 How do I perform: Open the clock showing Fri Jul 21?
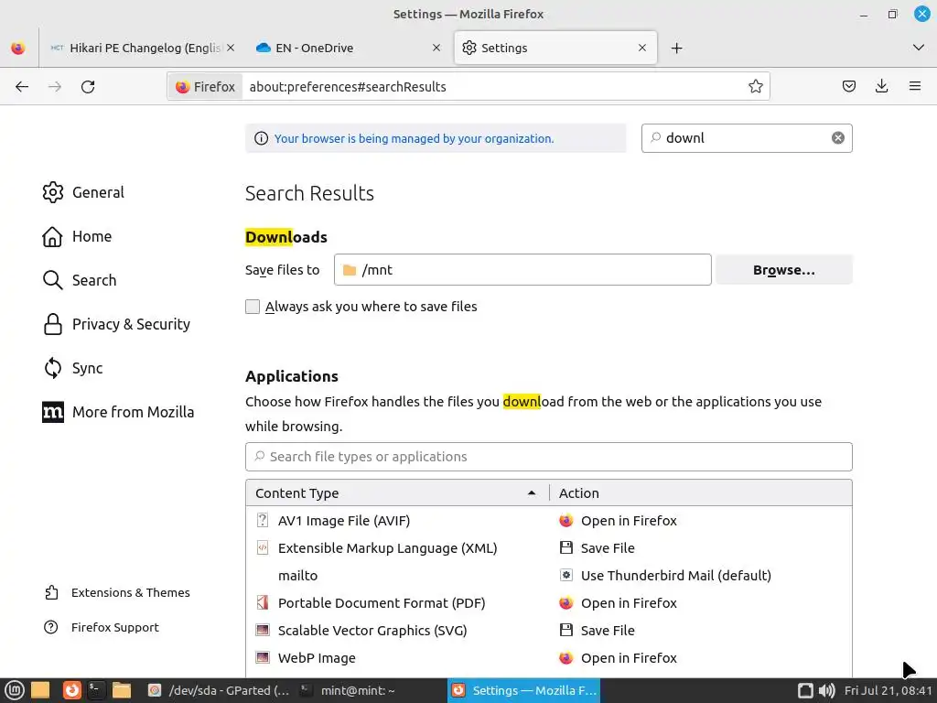pos(888,690)
